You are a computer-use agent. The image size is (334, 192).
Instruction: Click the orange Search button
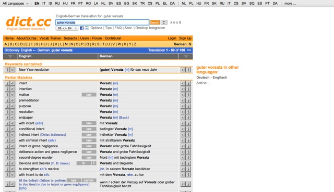(154, 22)
